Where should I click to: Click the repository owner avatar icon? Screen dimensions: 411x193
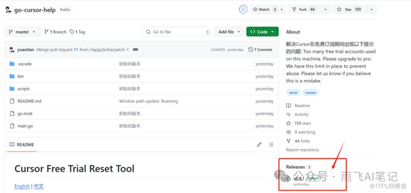(x=8, y=10)
